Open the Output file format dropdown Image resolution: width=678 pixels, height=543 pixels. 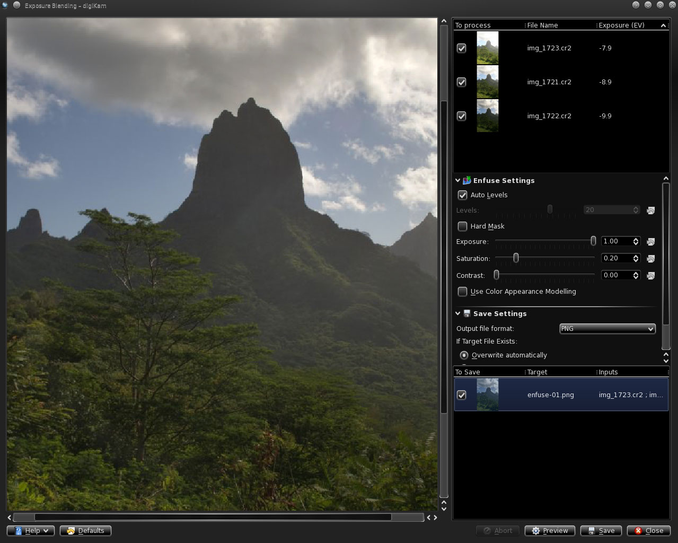607,329
